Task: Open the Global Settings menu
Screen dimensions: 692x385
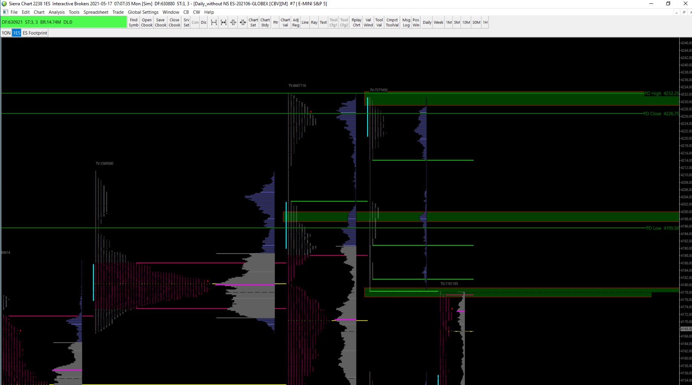Action: tap(143, 12)
